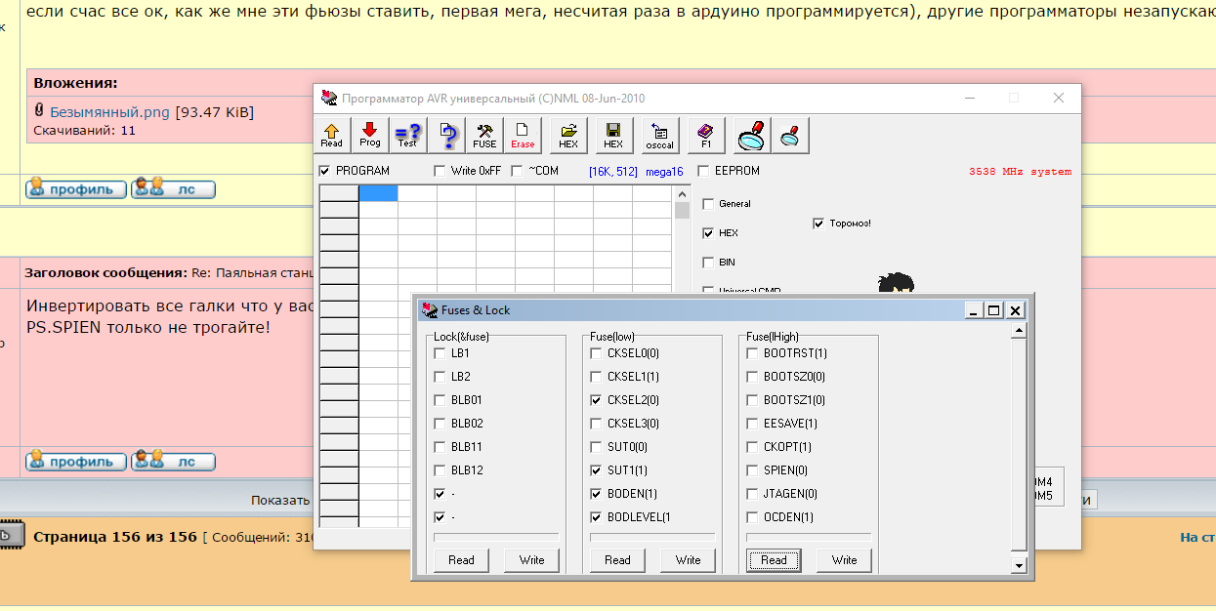Viewport: 1216px width, 611px height.
Task: Click the osccal calibration icon
Action: point(660,135)
